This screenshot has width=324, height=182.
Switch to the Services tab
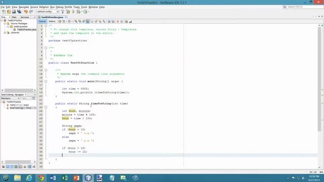25,17
